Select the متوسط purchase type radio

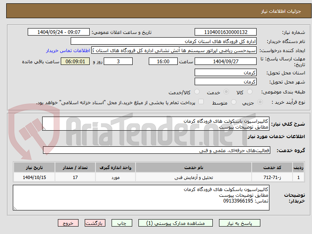coord(233,102)
